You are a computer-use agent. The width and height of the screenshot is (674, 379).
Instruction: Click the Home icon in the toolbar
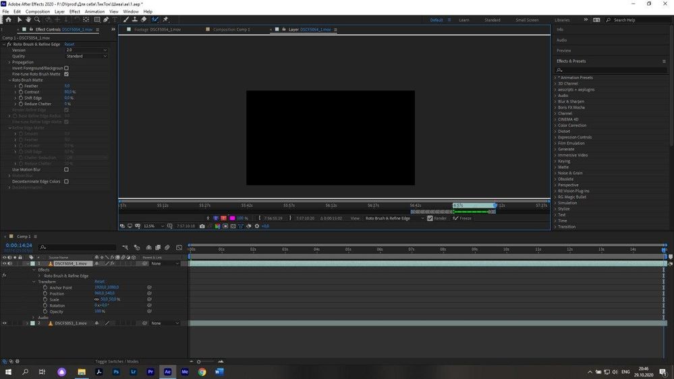click(8, 20)
